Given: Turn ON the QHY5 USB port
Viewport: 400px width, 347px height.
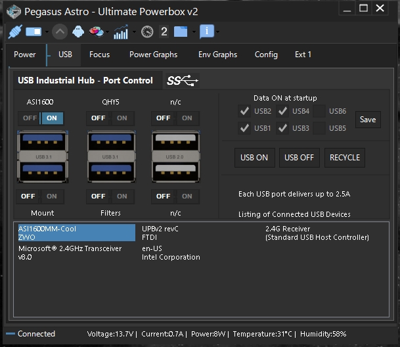Looking at the screenshot, I should pyautogui.click(x=122, y=118).
